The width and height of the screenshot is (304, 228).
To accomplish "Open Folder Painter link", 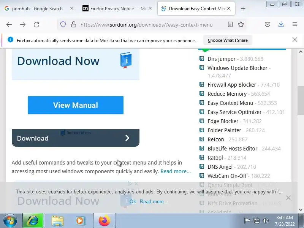I will (x=225, y=130).
